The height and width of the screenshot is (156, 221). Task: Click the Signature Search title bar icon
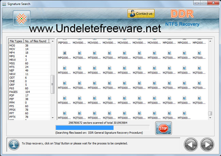[4, 4]
